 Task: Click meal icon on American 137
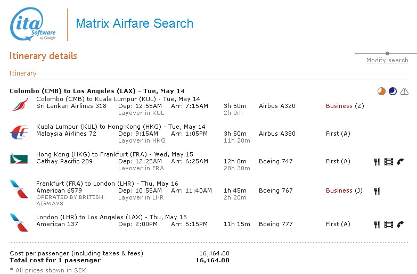(x=377, y=225)
